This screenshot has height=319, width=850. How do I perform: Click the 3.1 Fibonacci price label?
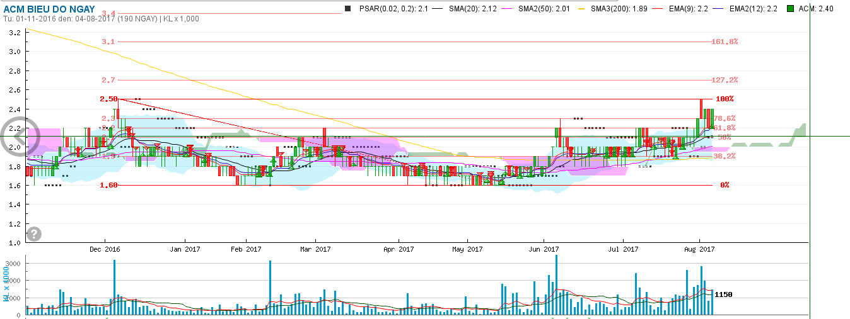coord(108,42)
